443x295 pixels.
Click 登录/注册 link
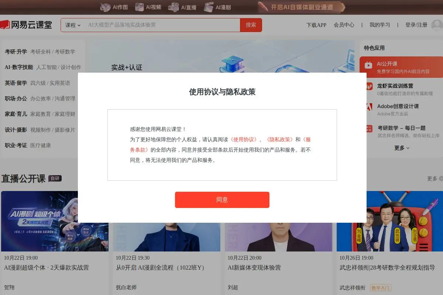[x=416, y=25]
